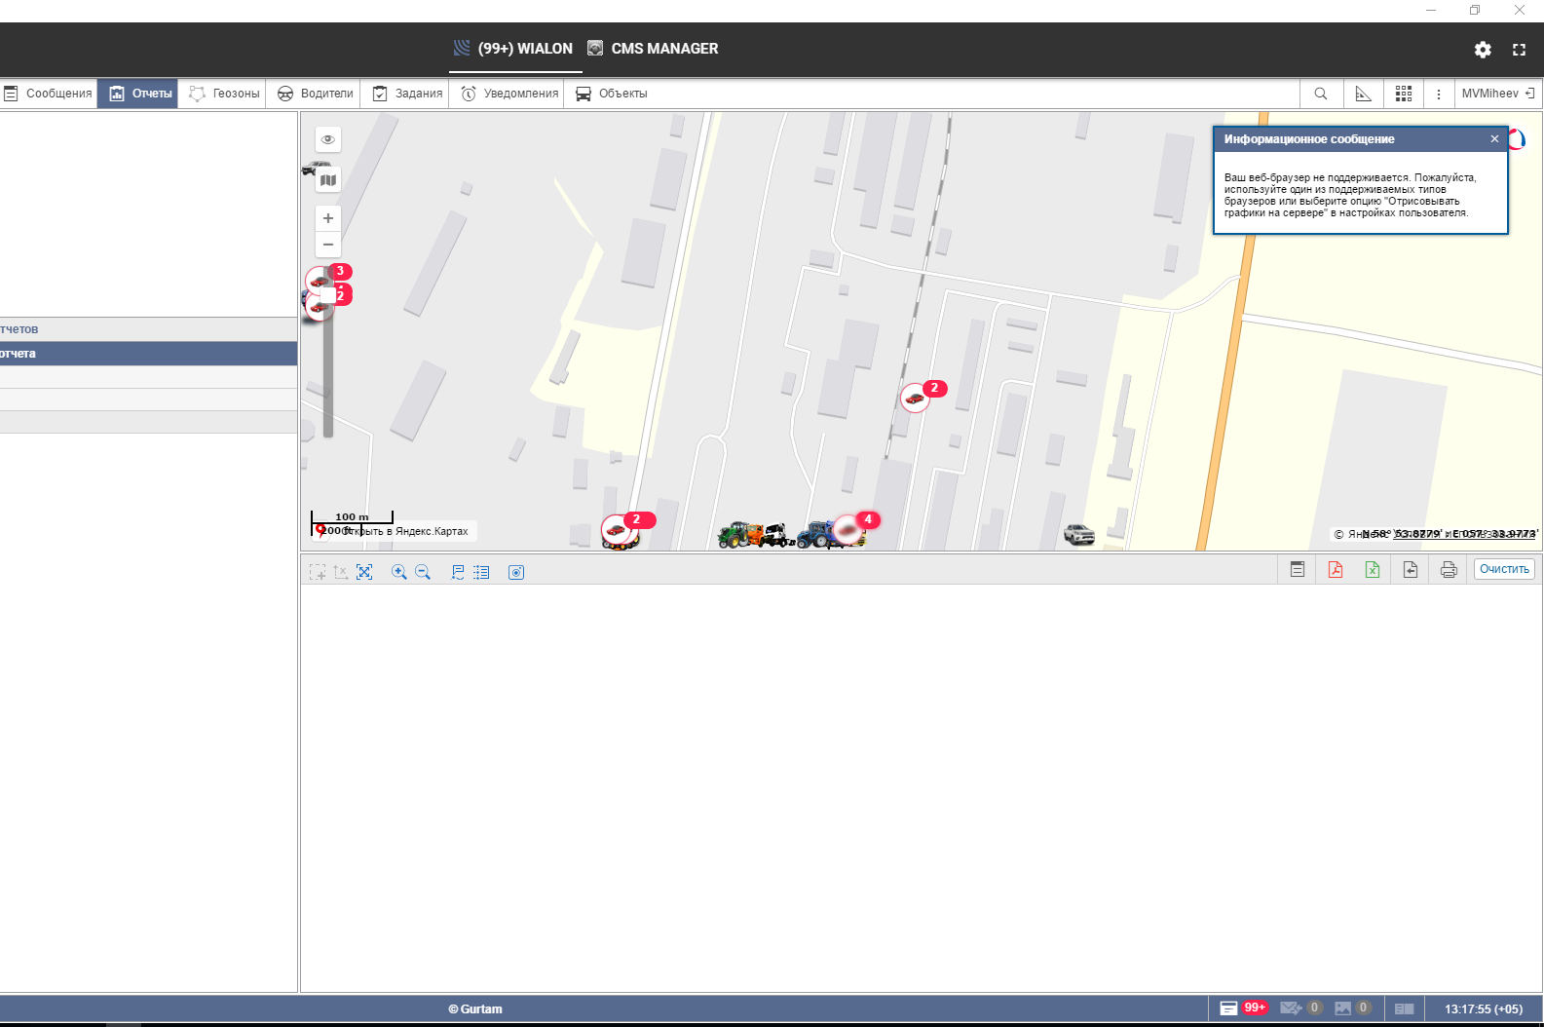Image resolution: width=1544 pixels, height=1027 pixels.
Task: Zoom in the map with plus button
Action: point(328,218)
